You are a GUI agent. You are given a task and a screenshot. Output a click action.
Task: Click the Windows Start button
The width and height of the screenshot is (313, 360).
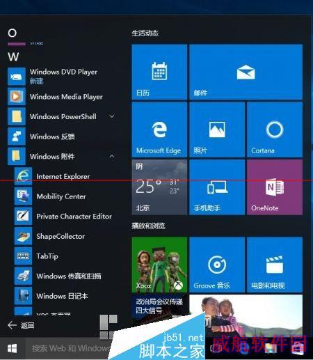12,348
